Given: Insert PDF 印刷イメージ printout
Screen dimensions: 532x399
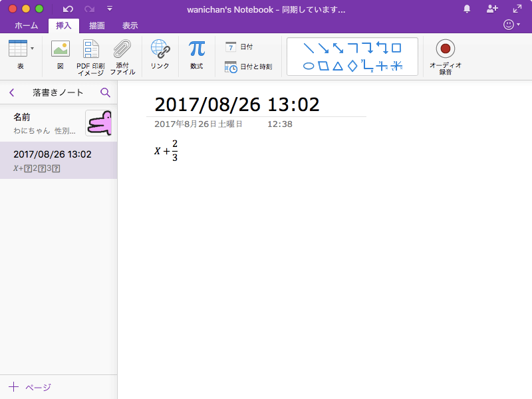Looking at the screenshot, I should [90, 57].
